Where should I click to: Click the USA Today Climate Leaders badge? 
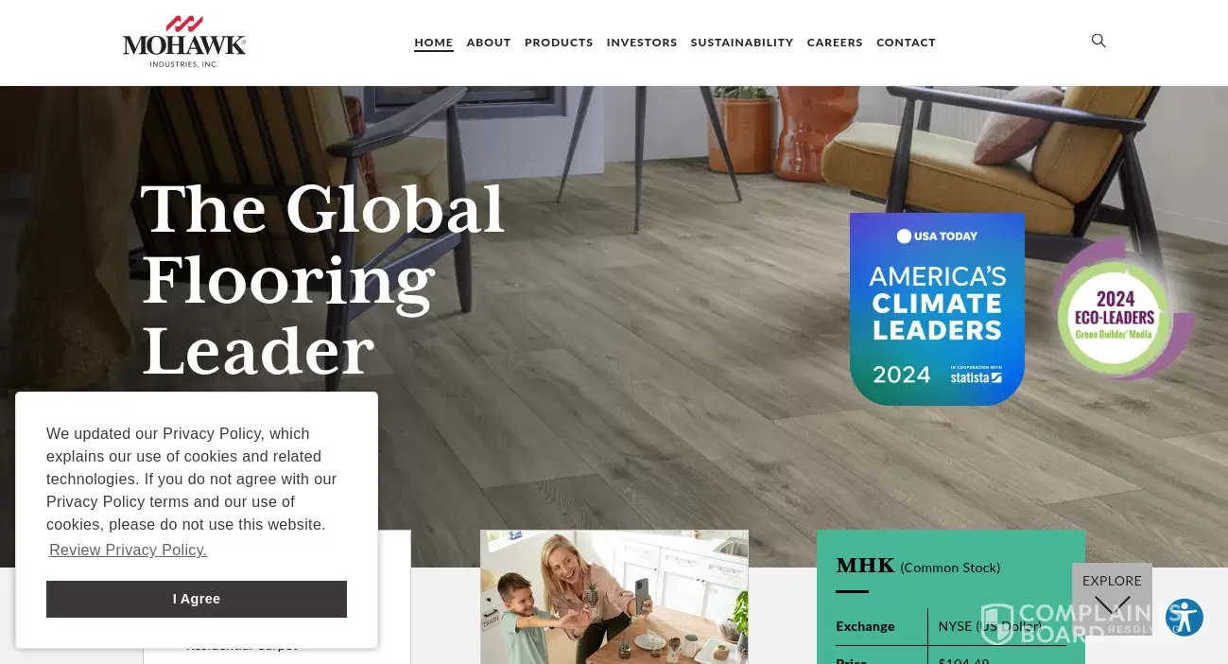937,308
